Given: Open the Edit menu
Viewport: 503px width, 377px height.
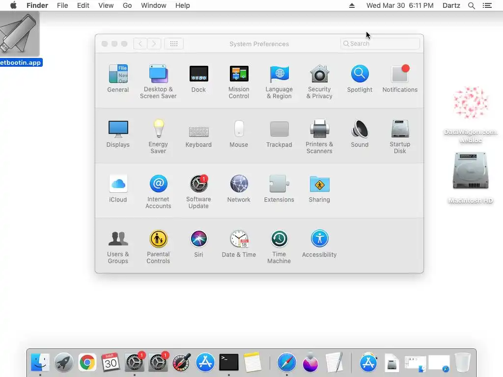Looking at the screenshot, I should pos(83,5).
